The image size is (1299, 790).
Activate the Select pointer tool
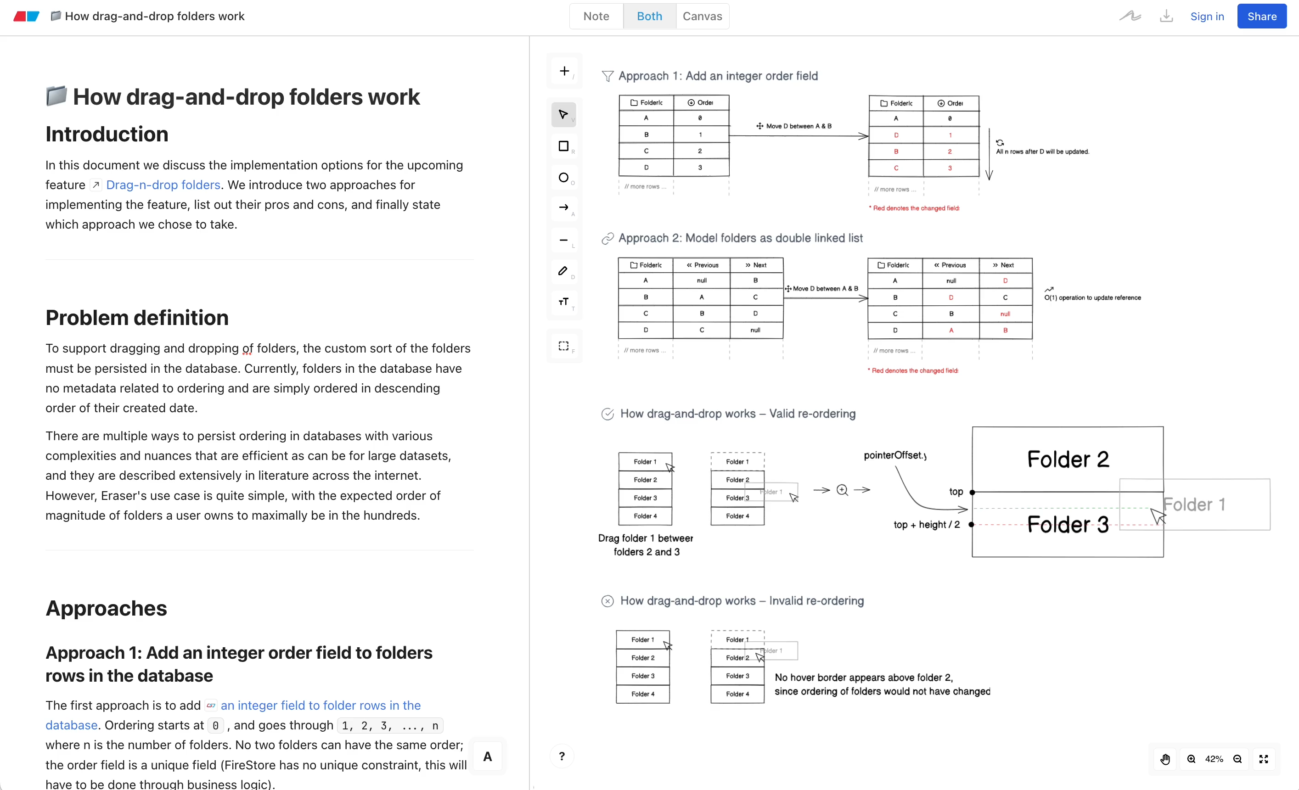point(563,114)
